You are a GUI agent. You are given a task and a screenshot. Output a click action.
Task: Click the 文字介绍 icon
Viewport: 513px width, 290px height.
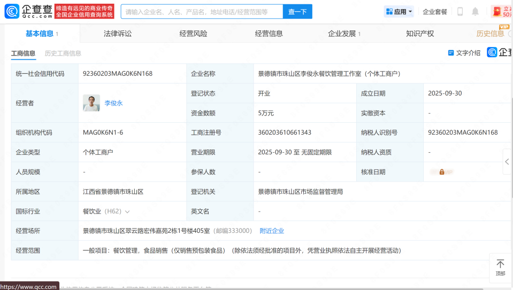tap(451, 53)
